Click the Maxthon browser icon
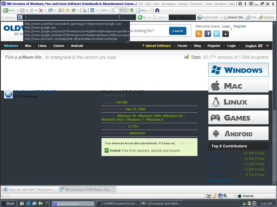Screen dimensions: 277x207 (8, 94)
